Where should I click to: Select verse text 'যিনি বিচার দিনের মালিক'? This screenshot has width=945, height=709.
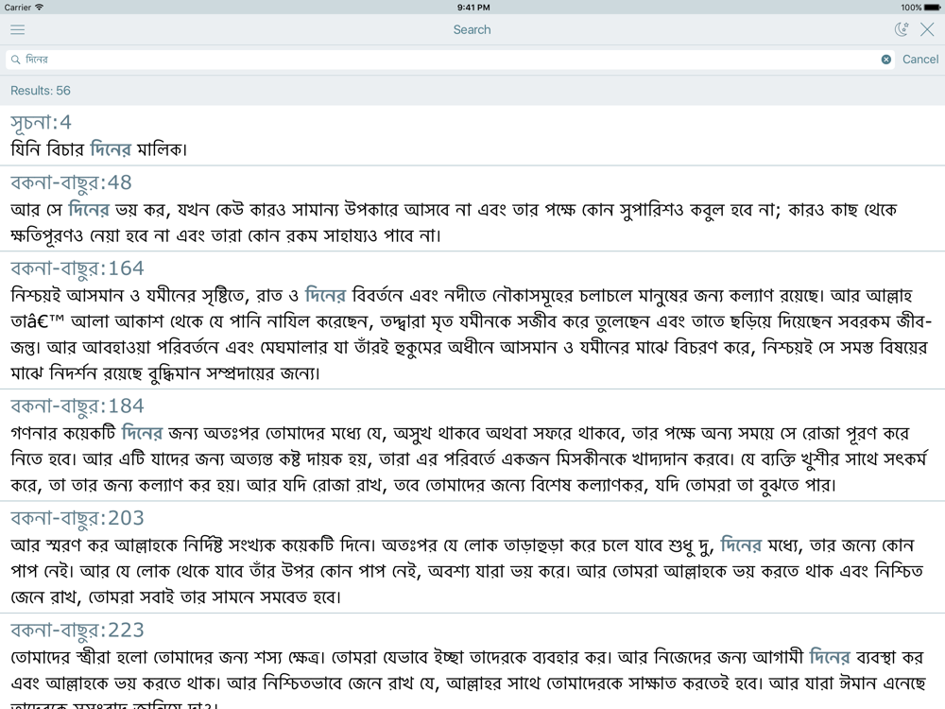(99, 149)
